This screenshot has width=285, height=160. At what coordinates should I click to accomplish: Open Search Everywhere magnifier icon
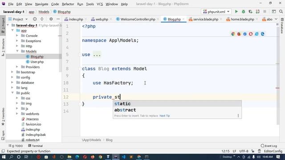(281, 12)
